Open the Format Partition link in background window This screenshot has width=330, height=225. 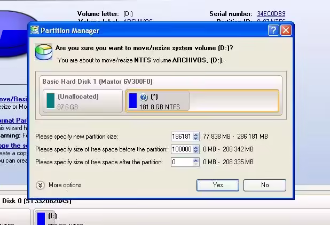[13, 120]
